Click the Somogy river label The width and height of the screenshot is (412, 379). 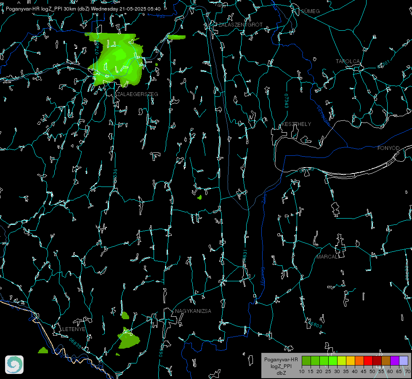coord(263,277)
